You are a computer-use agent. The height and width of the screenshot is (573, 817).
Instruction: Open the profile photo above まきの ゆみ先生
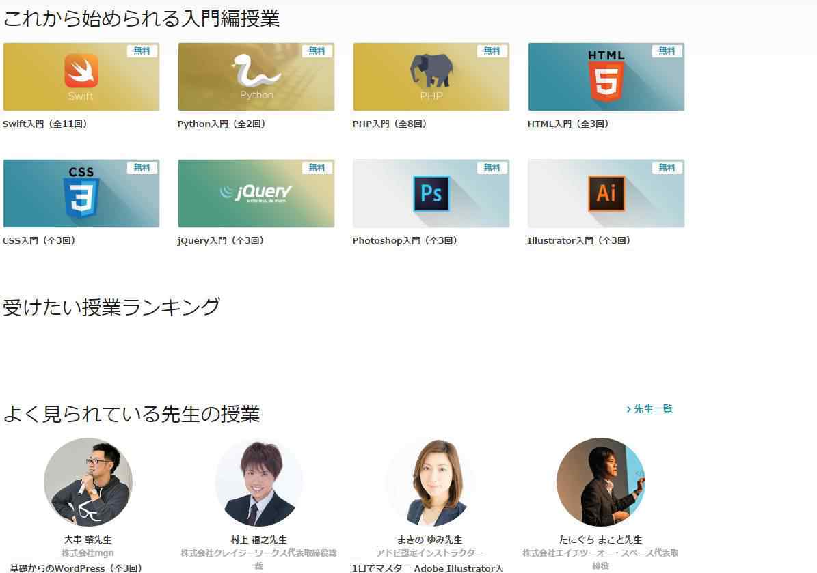tap(429, 482)
